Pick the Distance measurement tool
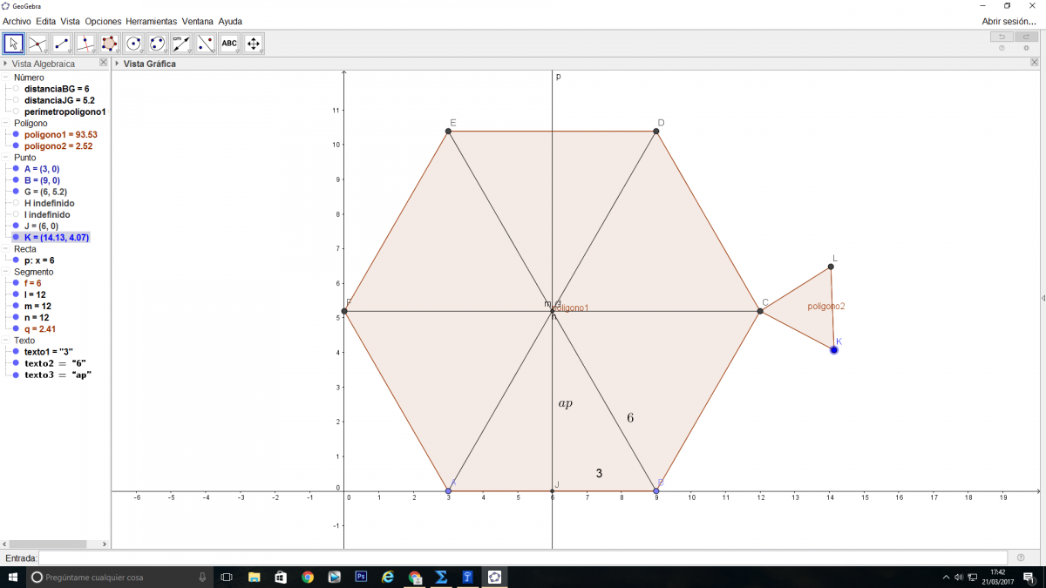 tap(181, 44)
